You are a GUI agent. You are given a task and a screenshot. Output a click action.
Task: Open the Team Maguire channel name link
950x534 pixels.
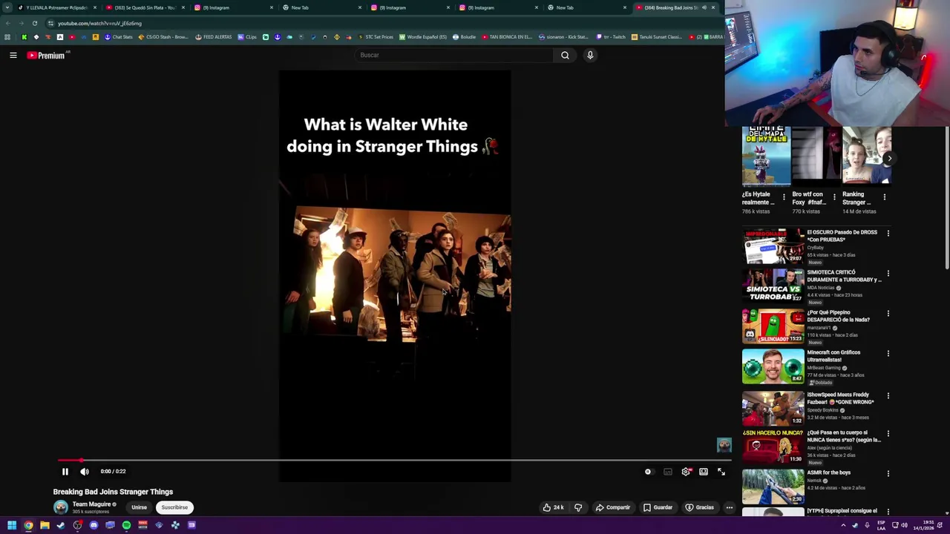[91, 504]
